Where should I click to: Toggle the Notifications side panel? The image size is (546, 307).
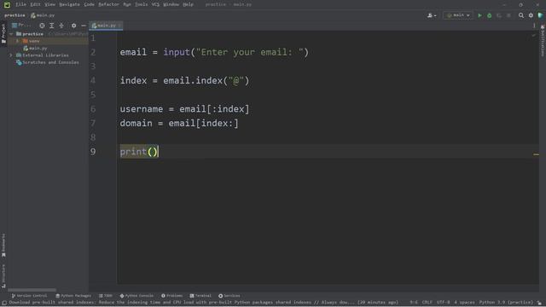[543, 41]
